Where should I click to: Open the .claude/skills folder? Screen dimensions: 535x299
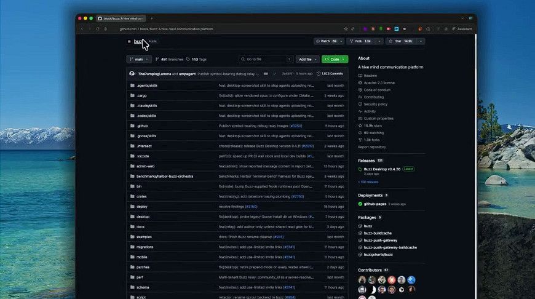[147, 106]
